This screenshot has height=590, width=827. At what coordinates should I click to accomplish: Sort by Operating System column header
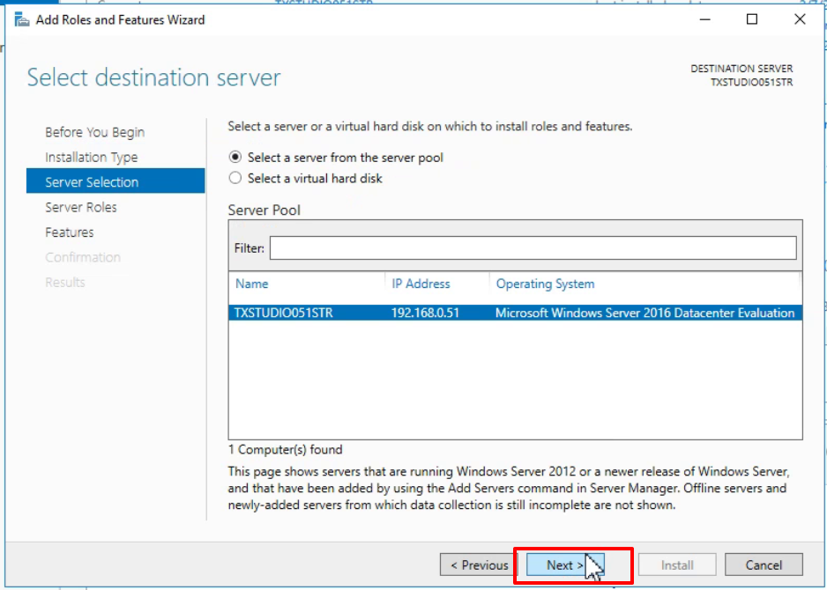click(545, 284)
